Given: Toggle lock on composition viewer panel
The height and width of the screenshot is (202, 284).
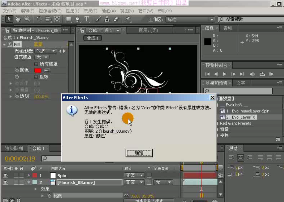Looking at the screenshot, I should [x=82, y=30].
